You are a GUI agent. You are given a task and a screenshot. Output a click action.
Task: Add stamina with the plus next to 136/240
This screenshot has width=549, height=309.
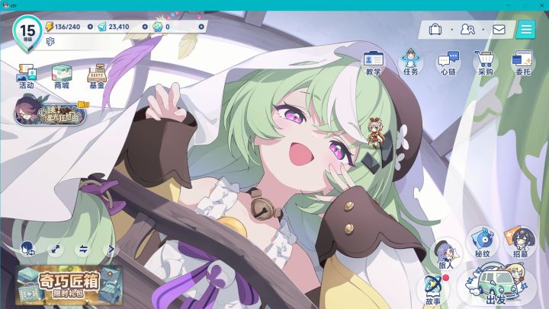[90, 27]
